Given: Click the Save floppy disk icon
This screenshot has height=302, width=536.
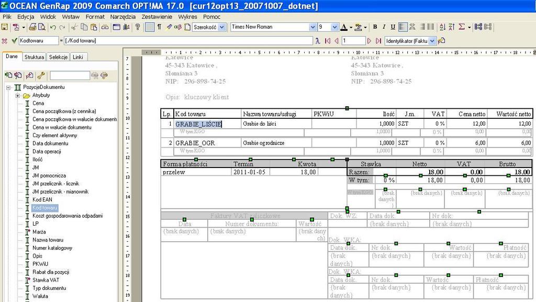Looking at the screenshot, I should tap(4, 27).
